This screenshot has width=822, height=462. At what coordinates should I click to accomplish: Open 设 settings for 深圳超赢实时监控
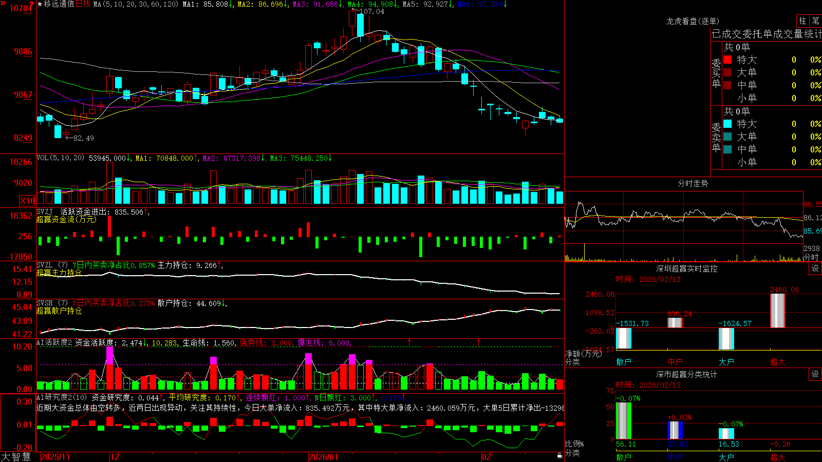[x=815, y=268]
